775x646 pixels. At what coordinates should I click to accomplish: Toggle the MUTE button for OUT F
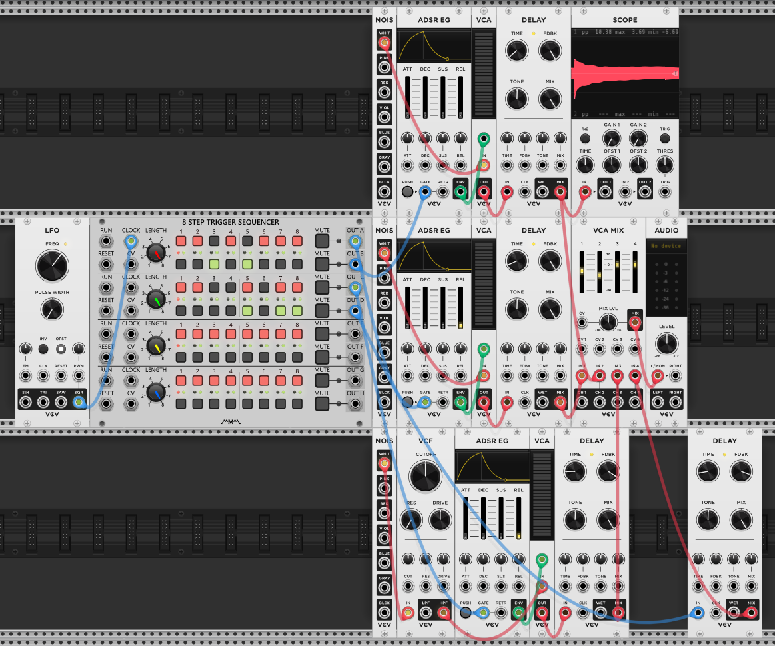point(322,357)
